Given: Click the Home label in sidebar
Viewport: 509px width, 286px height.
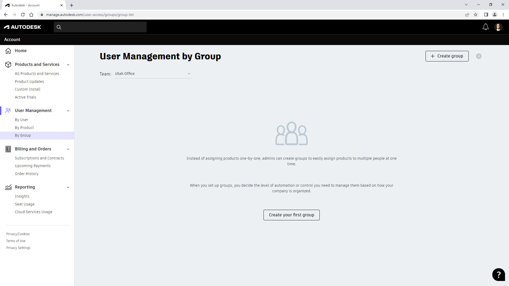Looking at the screenshot, I should click(21, 51).
